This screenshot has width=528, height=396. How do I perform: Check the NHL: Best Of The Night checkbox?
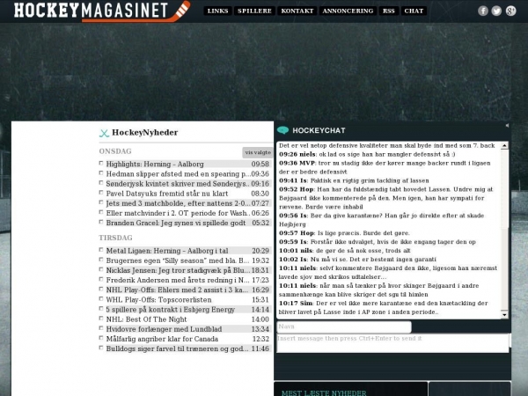coord(101,319)
